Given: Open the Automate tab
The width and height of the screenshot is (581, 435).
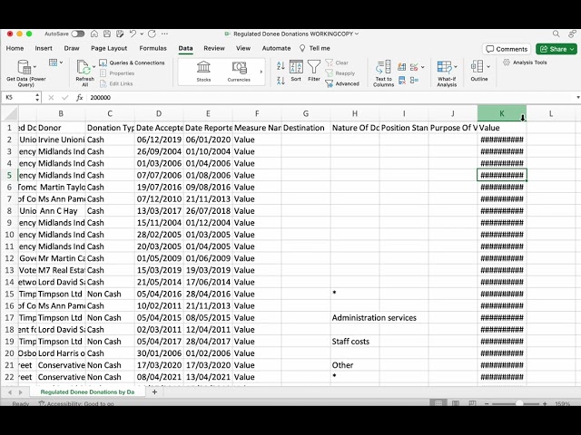Looking at the screenshot, I should coord(276,48).
